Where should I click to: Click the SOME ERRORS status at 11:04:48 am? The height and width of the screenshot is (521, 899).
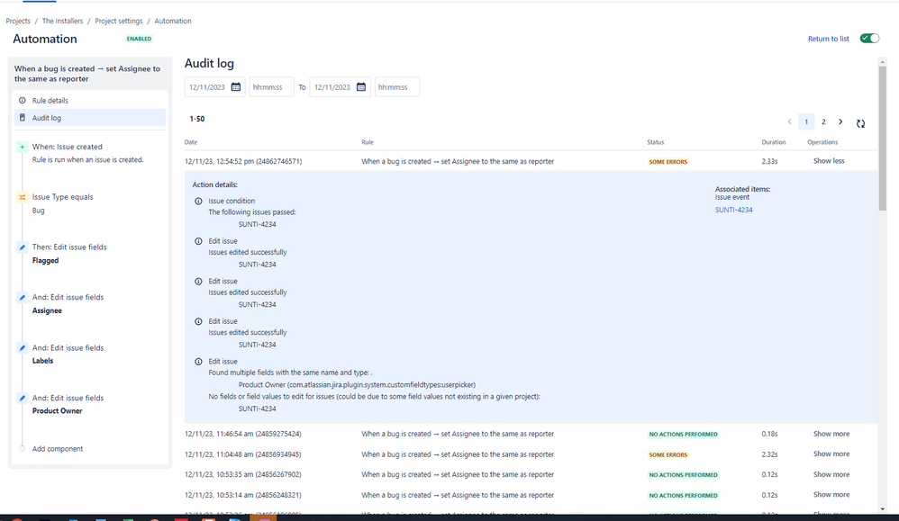click(x=667, y=454)
